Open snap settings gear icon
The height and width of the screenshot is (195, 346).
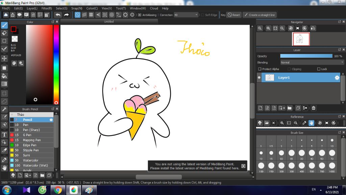click(x=132, y=15)
